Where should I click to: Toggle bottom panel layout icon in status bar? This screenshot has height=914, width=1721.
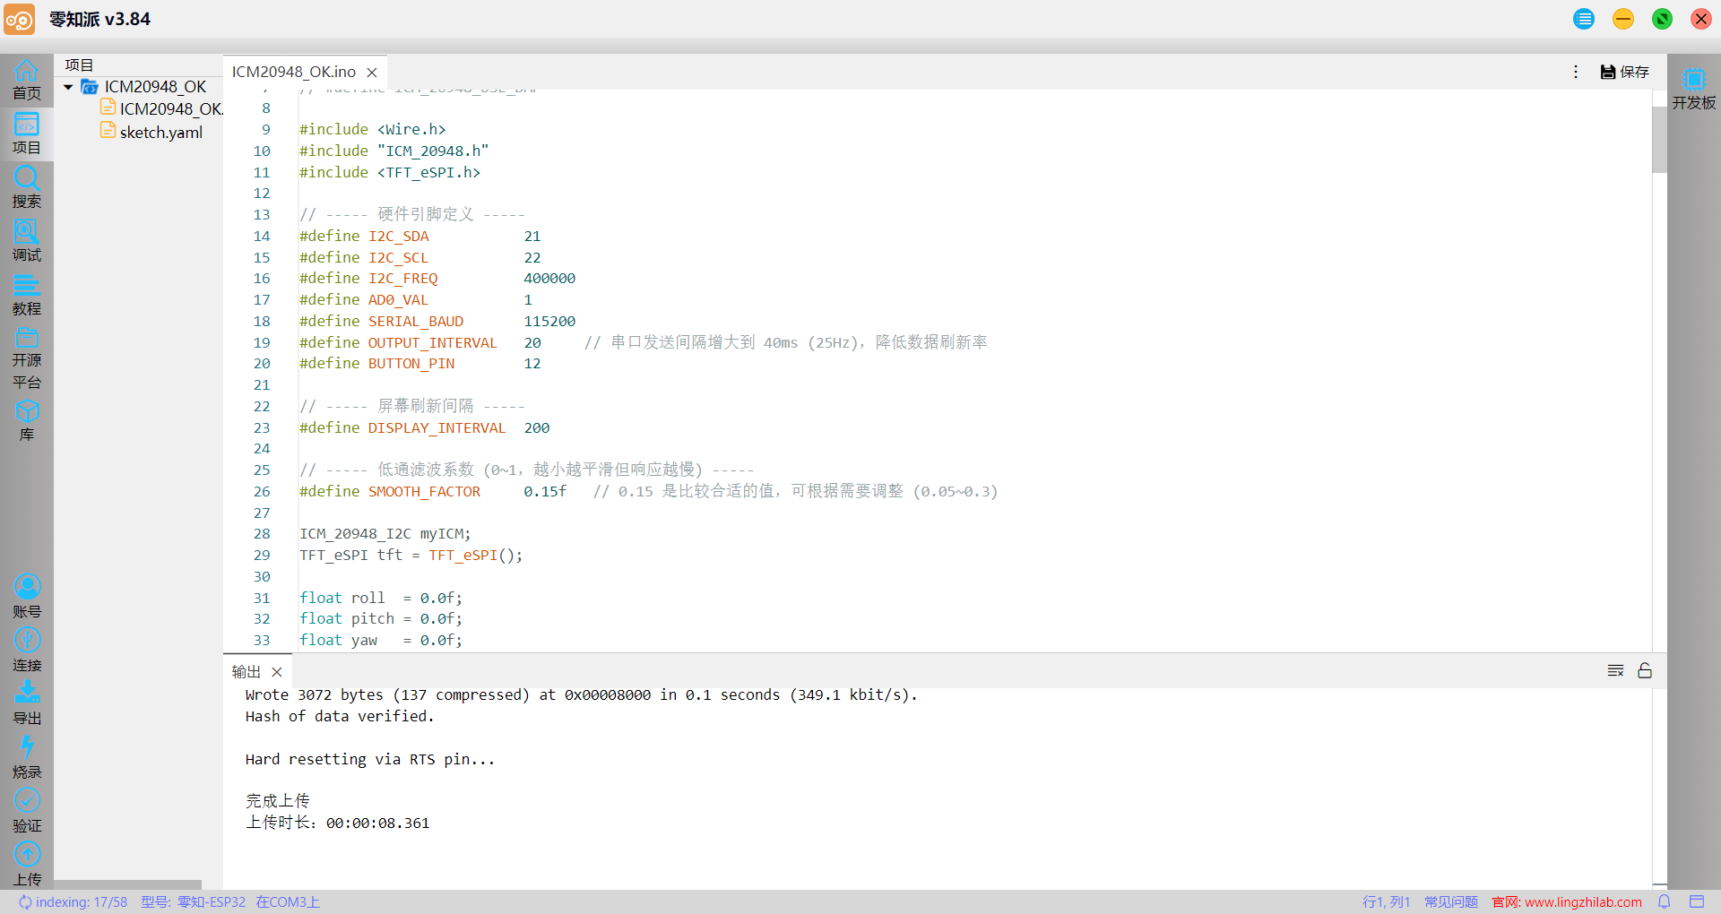pos(1697,902)
